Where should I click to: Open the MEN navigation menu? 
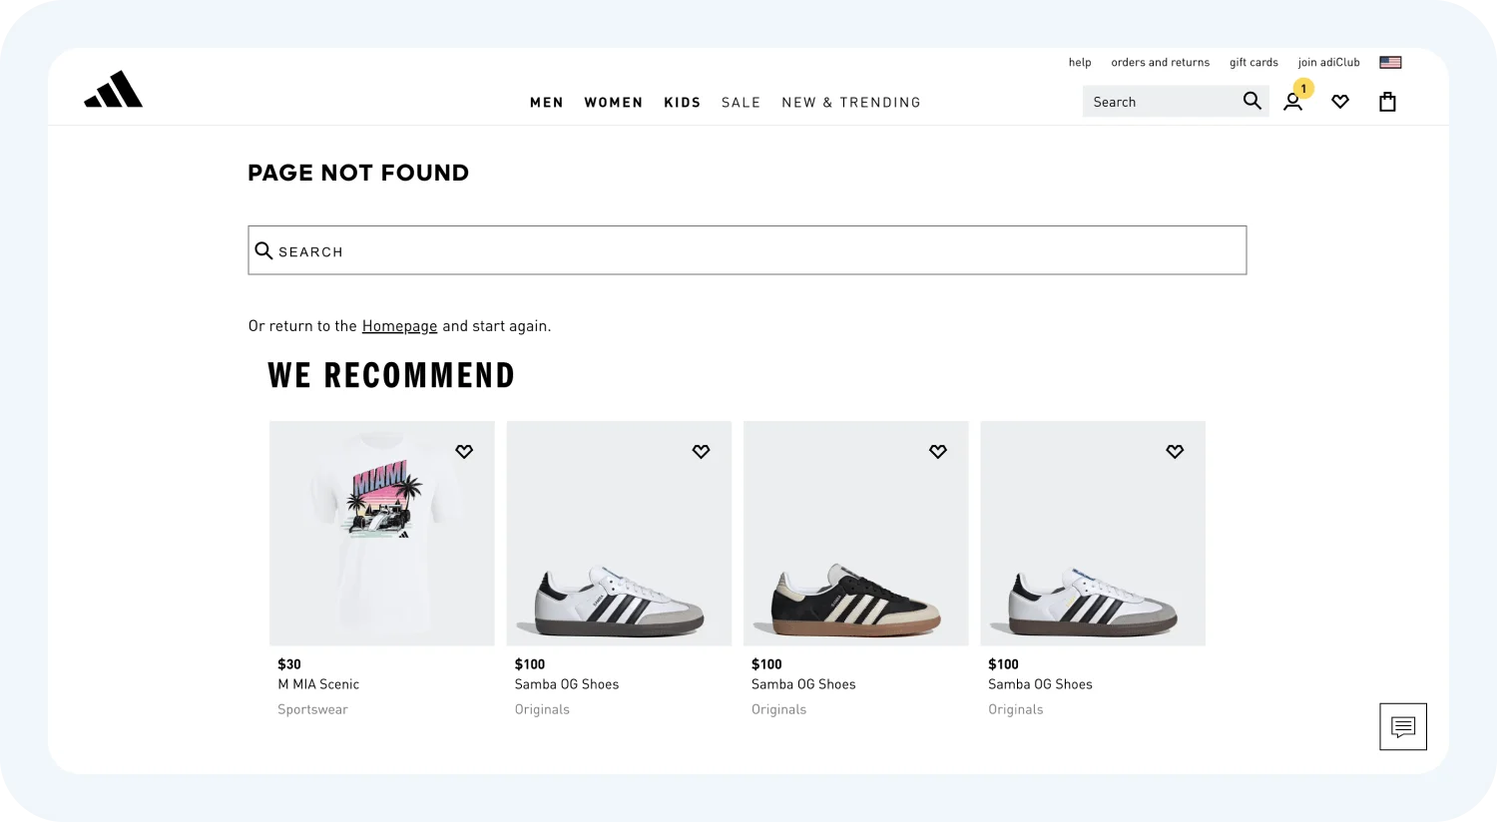(x=547, y=103)
